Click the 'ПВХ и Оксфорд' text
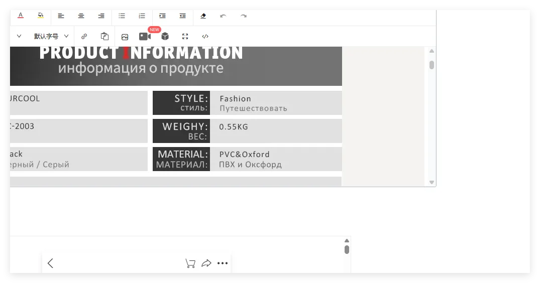Image resolution: width=540 pixels, height=283 pixels. coord(250,165)
